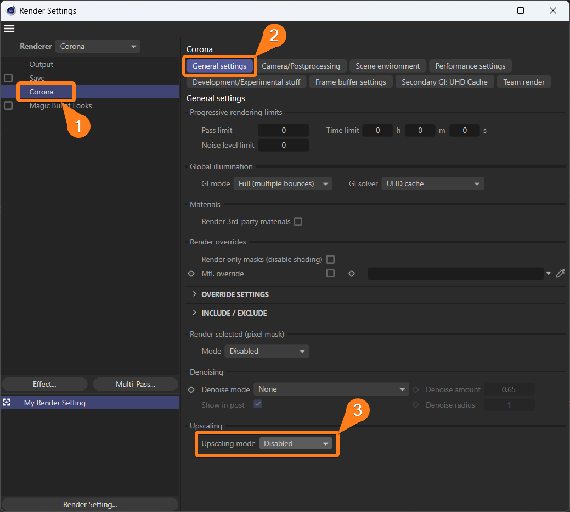The image size is (570, 512).
Task: Open the GI solver UHD cache dropdown
Action: (x=433, y=184)
